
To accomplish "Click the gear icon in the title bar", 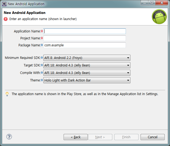I will coord(4,4).
